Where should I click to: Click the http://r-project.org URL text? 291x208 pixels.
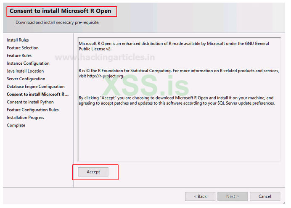105,76
